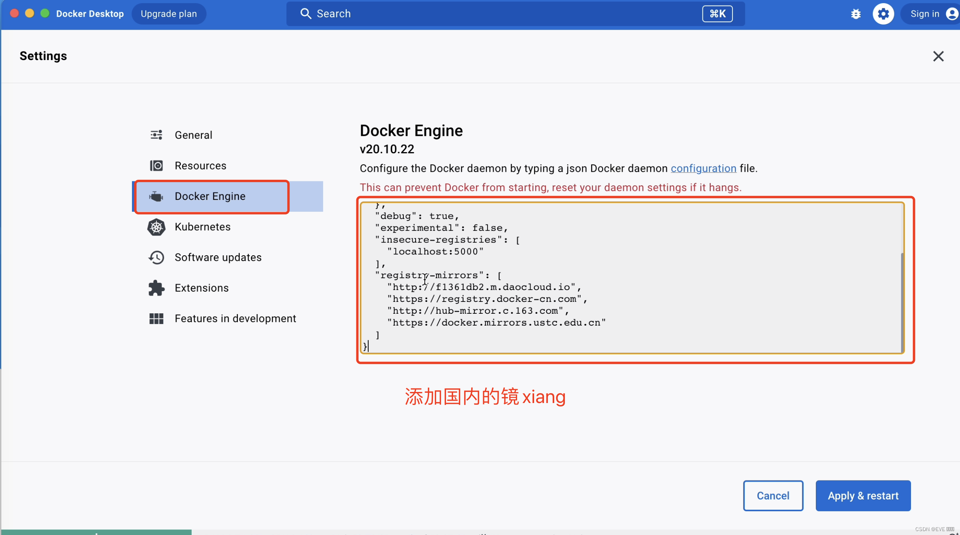Screen dimensions: 960x535
Task: Click the Kubernetes helm wheel icon
Action: [x=156, y=227]
